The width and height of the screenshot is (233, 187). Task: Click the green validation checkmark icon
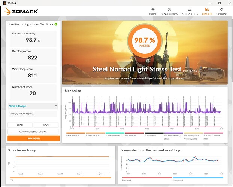tap(56, 24)
